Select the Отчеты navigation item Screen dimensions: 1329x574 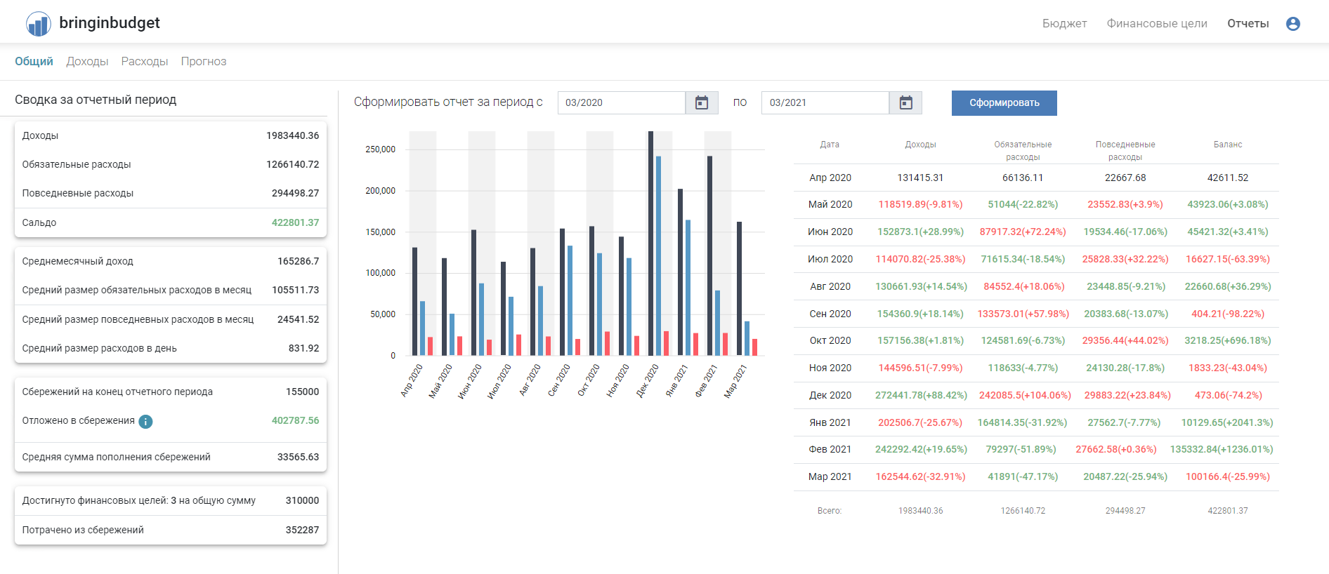point(1248,24)
